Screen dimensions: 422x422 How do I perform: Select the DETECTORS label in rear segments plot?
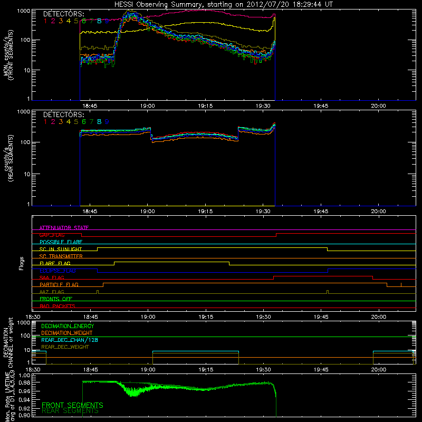click(x=63, y=114)
